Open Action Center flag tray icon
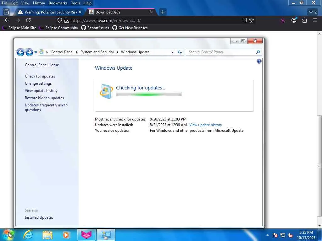Screen dimensions: 322x241 [x=275, y=235]
